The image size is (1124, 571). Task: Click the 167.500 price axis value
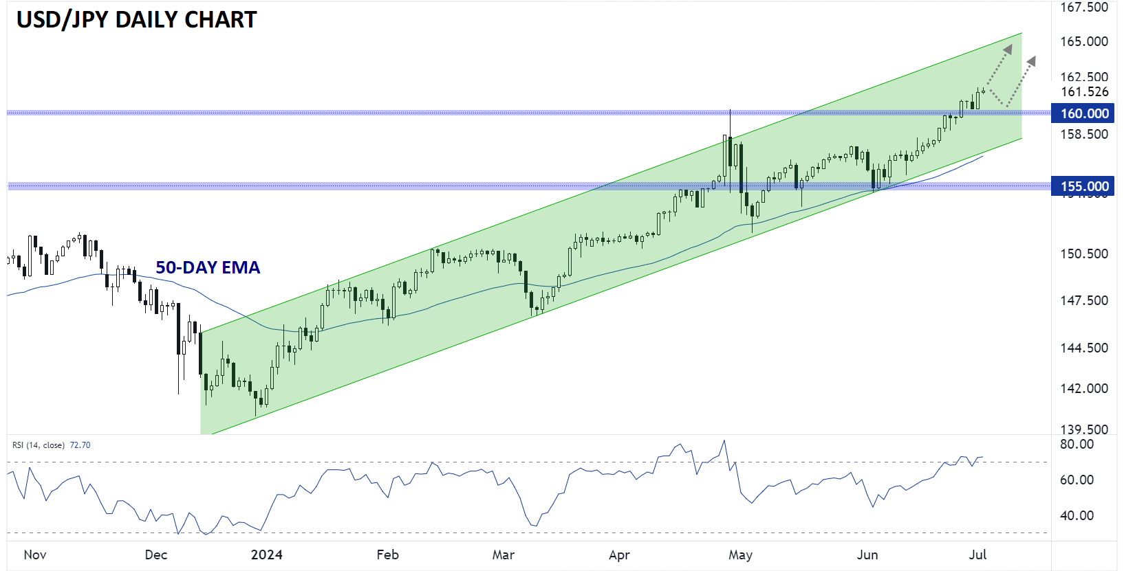(x=1084, y=8)
